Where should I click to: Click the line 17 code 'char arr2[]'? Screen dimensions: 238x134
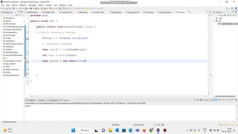[50, 61]
